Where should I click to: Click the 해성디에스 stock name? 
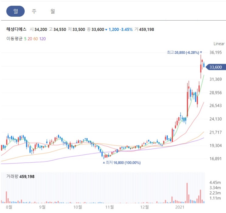pos(16,29)
